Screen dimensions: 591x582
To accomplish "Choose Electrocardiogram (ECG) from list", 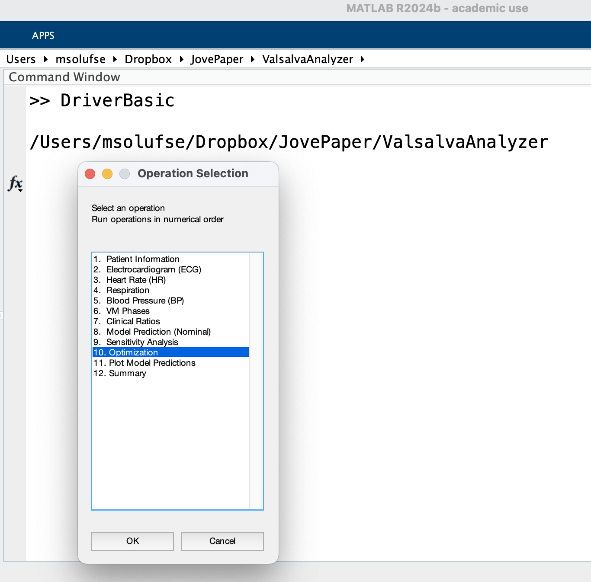I will [x=154, y=269].
